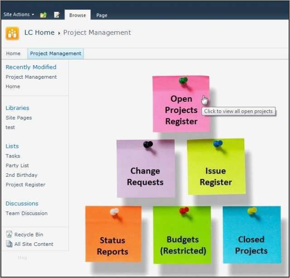Click the Closed Projects blue sticky note
The width and height of the screenshot is (290, 278).
[x=251, y=245]
